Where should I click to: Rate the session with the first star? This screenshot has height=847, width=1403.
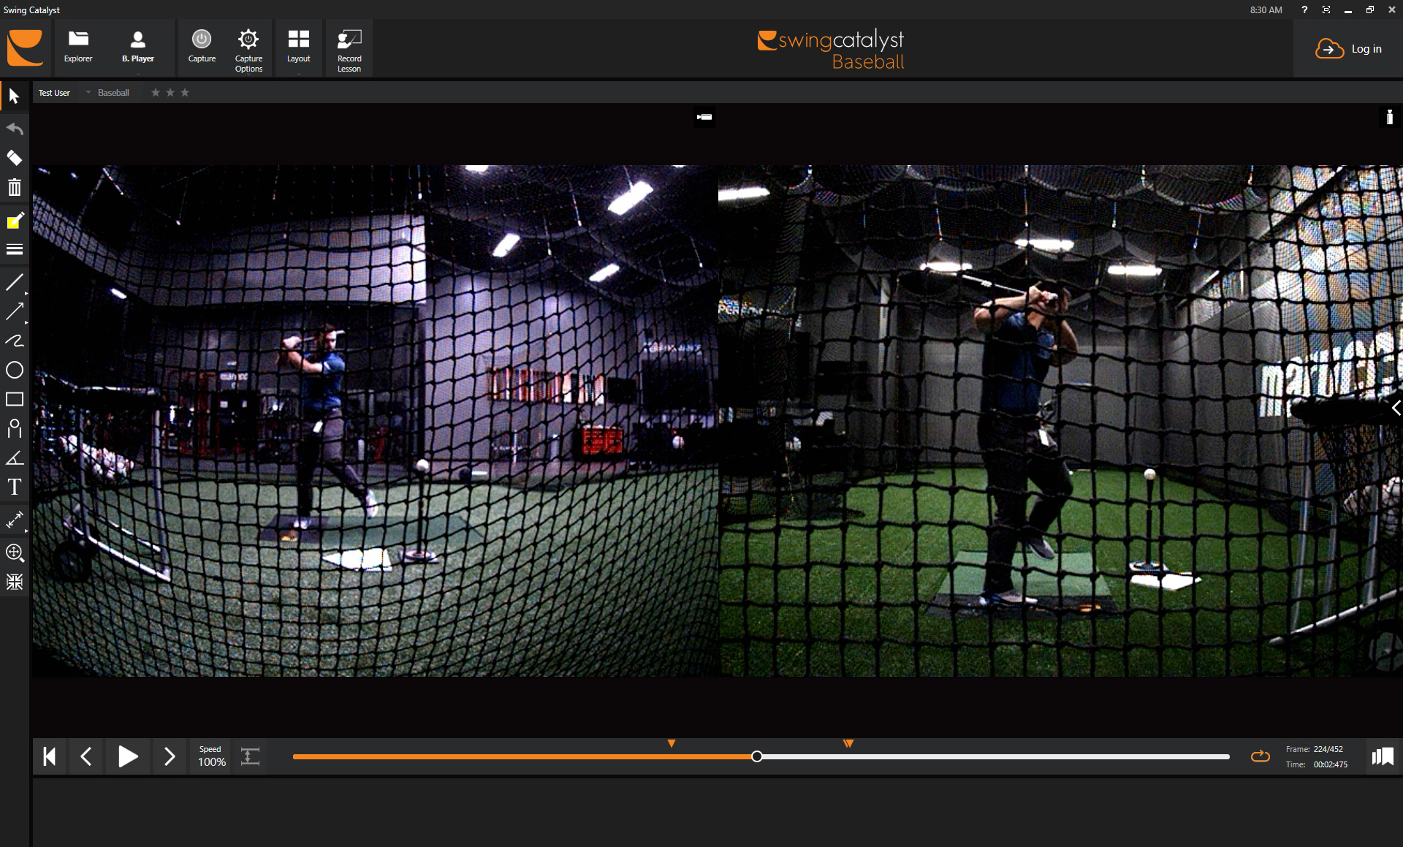[155, 92]
